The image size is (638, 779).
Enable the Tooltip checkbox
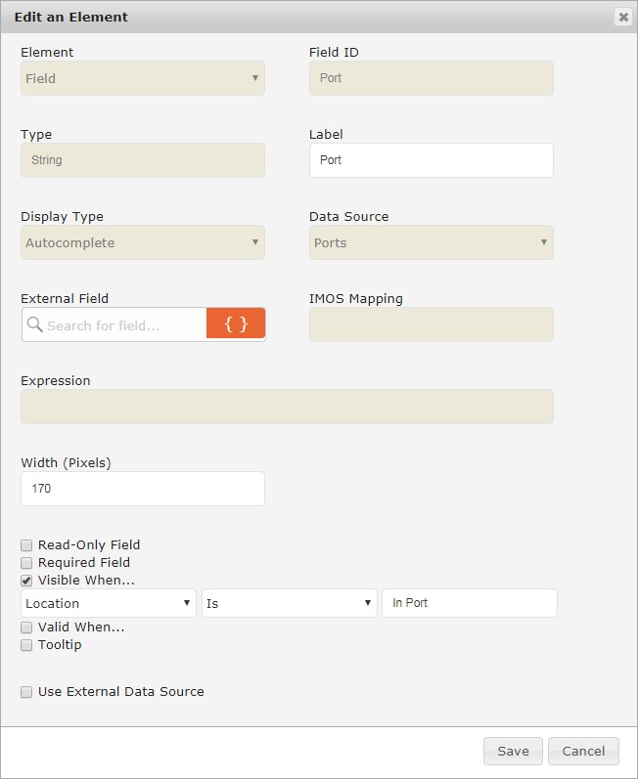(x=27, y=645)
